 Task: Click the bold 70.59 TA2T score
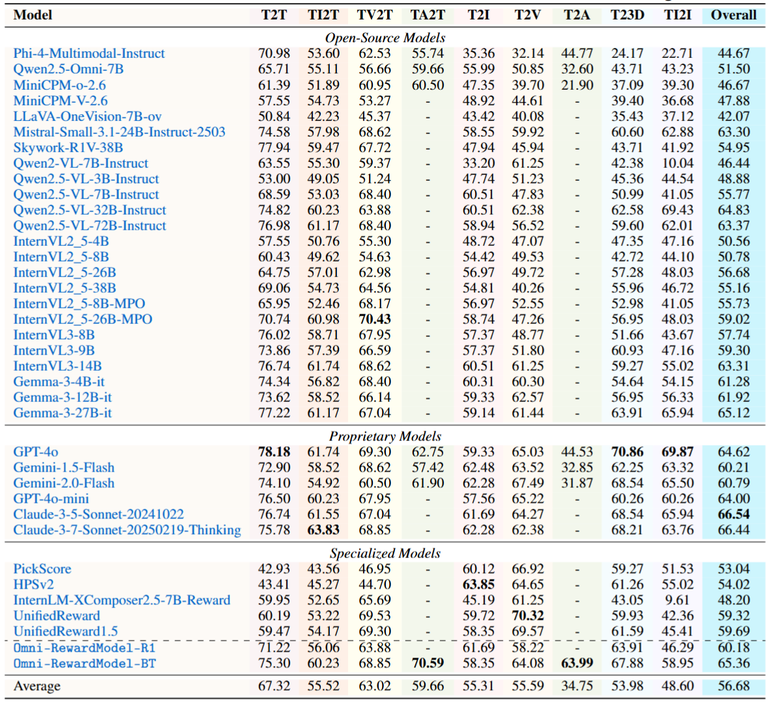tap(427, 663)
